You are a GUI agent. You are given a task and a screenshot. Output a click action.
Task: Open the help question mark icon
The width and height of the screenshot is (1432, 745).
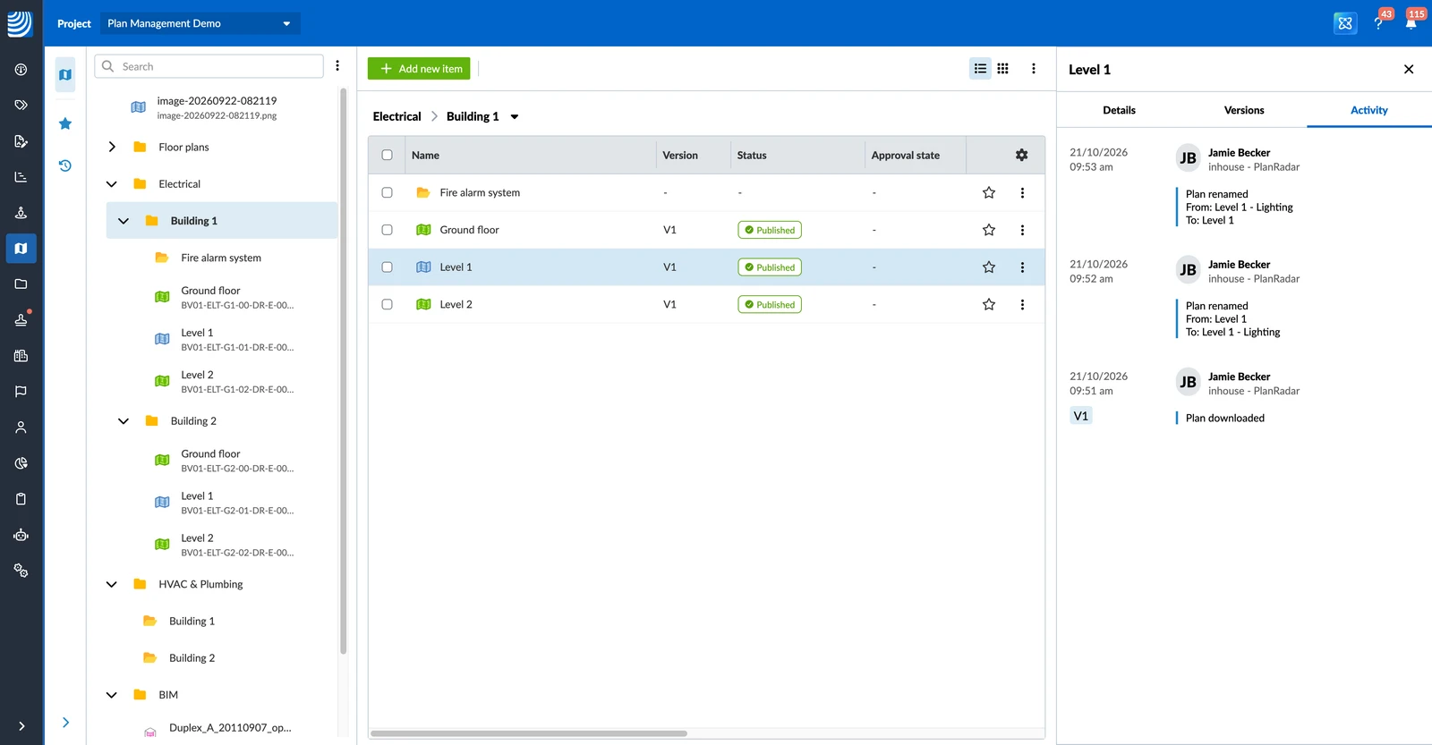pos(1379,23)
